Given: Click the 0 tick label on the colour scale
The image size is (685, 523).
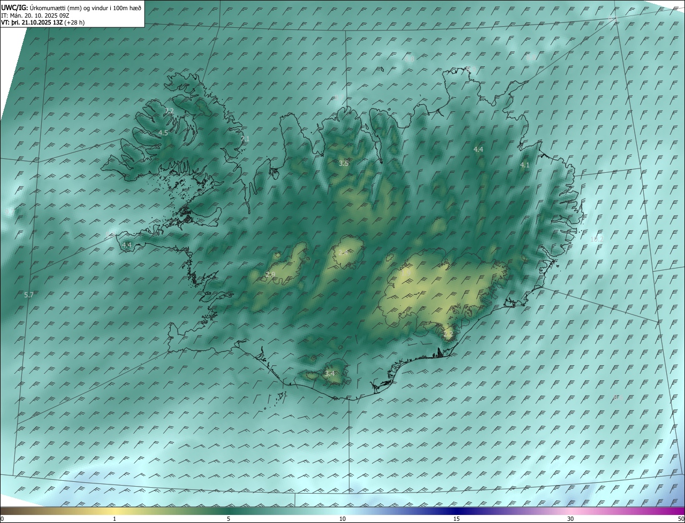Looking at the screenshot, I should [2, 519].
